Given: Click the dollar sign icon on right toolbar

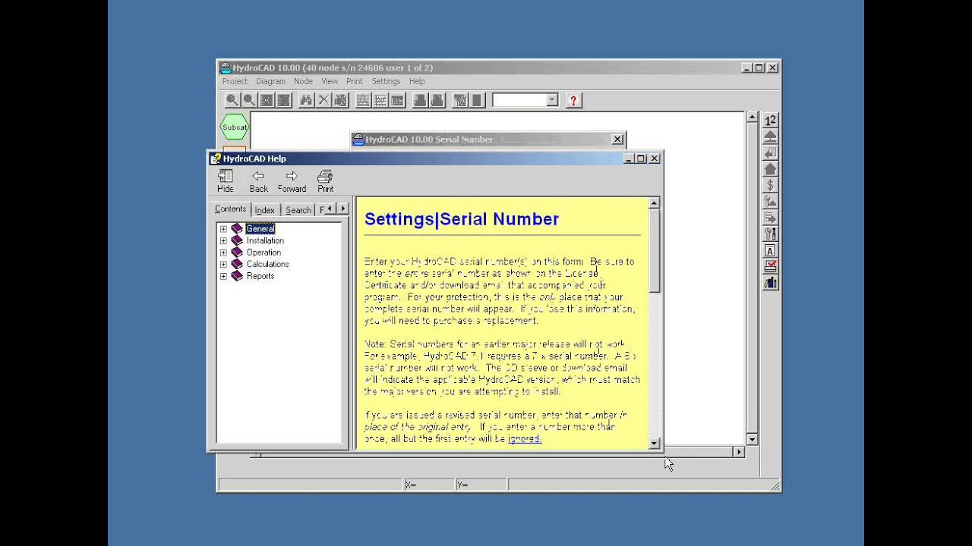Looking at the screenshot, I should click(x=770, y=185).
